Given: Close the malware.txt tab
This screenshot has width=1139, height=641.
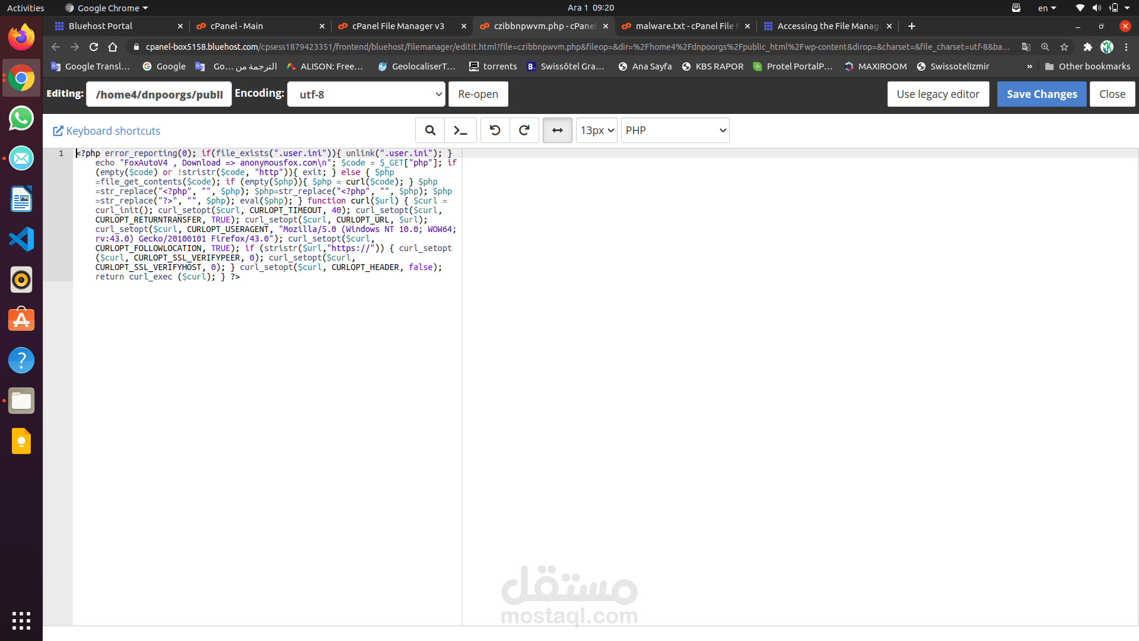Looking at the screenshot, I should coord(747,26).
